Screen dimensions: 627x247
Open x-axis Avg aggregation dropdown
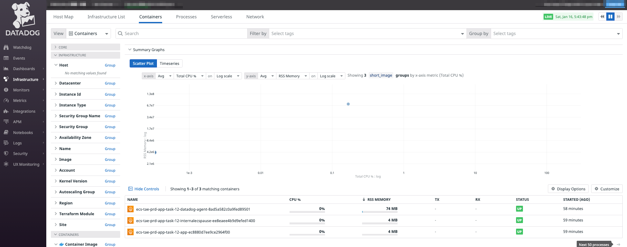pyautogui.click(x=164, y=76)
